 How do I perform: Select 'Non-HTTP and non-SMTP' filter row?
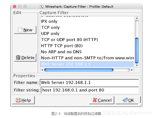pyautogui.click(x=87, y=58)
